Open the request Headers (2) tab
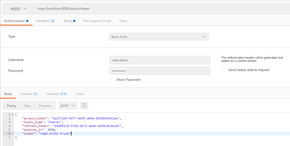Image resolution: width=290 pixels, height=146 pixels. [46, 21]
